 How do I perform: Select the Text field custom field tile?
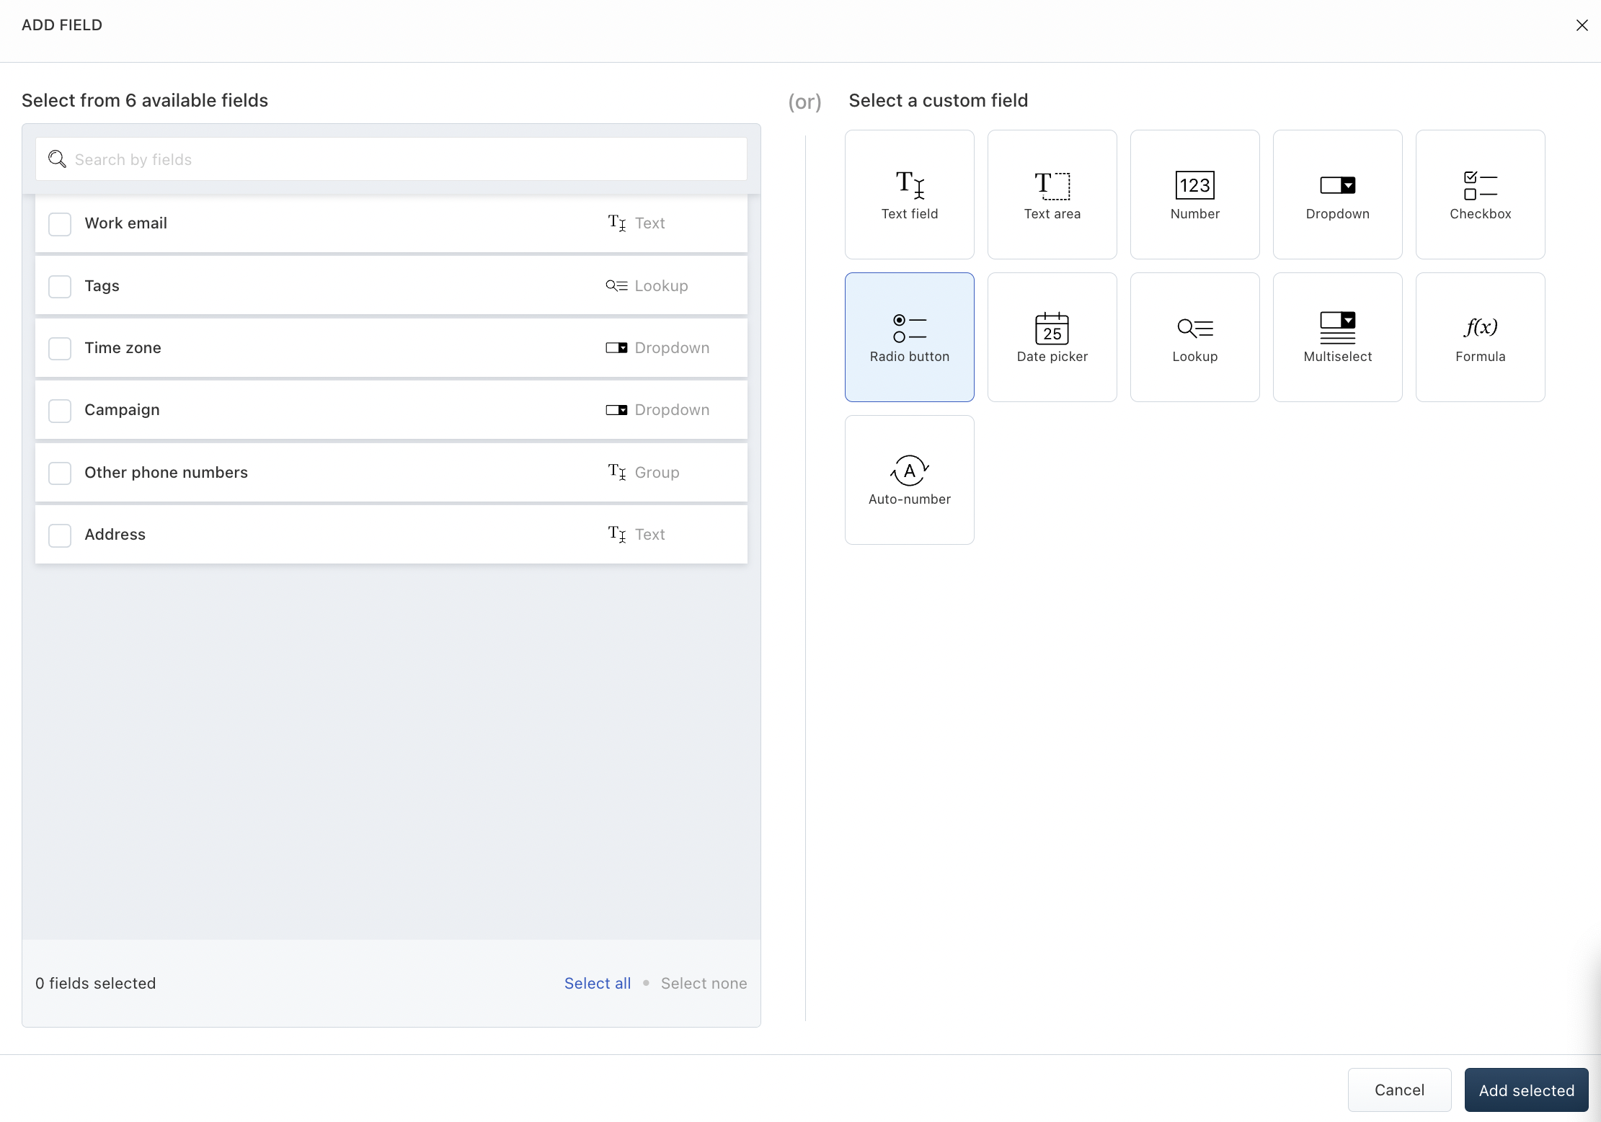(x=909, y=195)
